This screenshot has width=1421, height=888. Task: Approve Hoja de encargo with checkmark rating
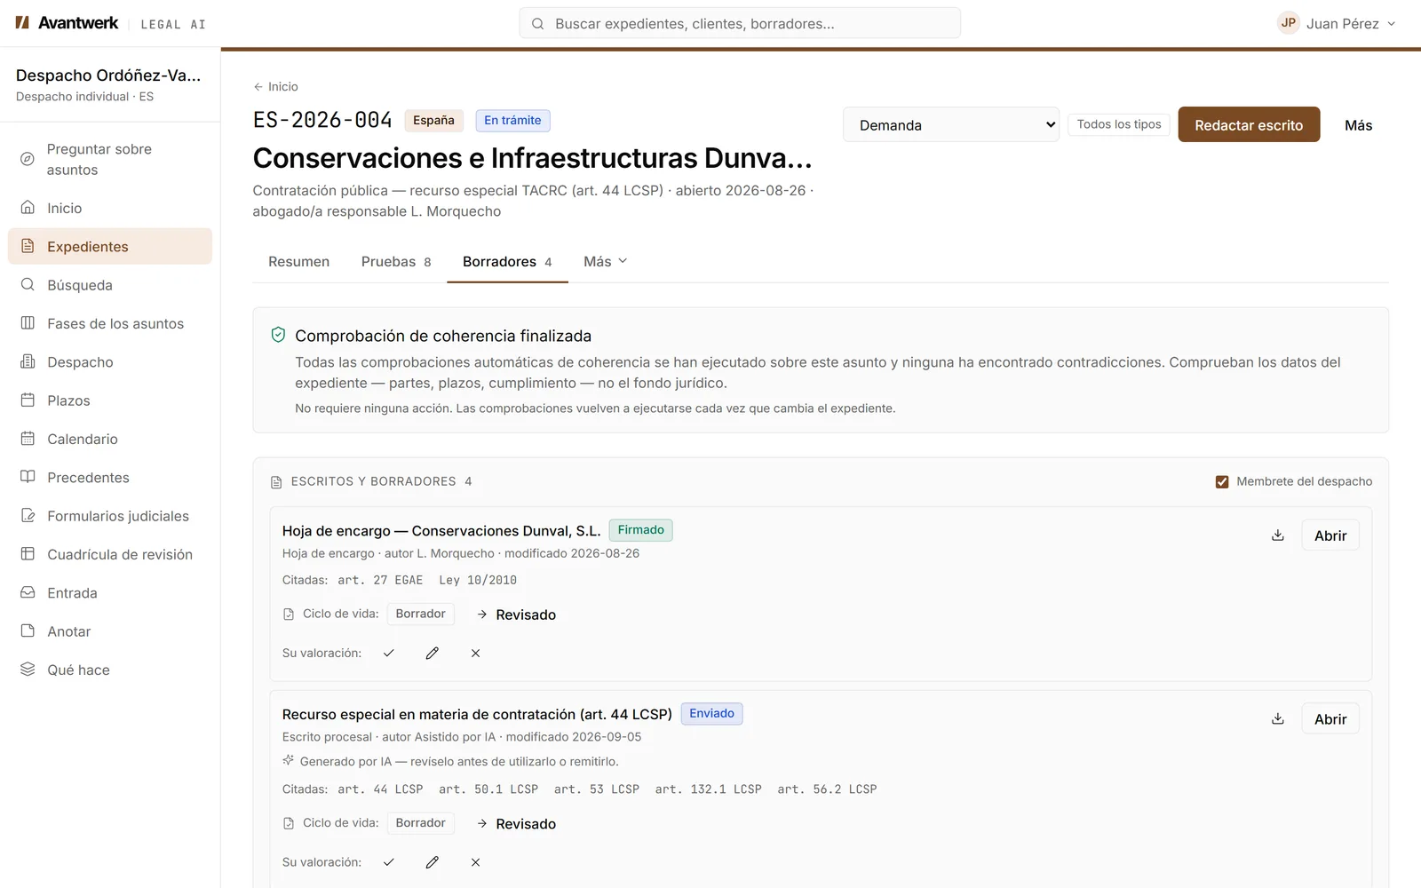(389, 654)
